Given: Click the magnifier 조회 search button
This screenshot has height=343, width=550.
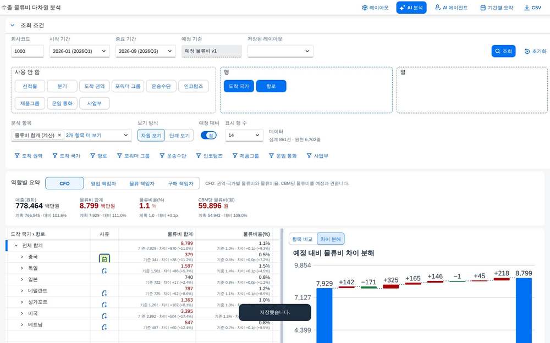Looking at the screenshot, I should tap(503, 51).
